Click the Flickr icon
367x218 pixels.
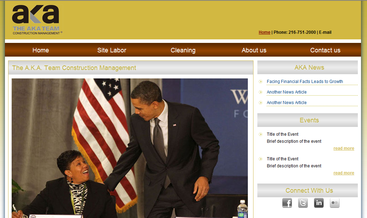pos(334,203)
